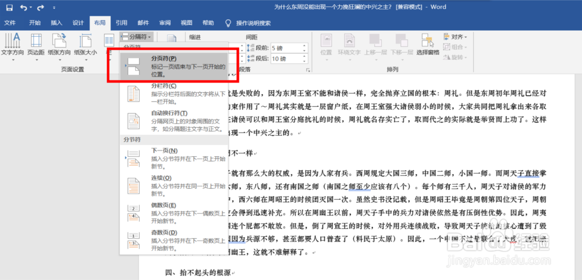Expand arrow under 下移一层
The image size is (582, 280).
tap(401, 59)
